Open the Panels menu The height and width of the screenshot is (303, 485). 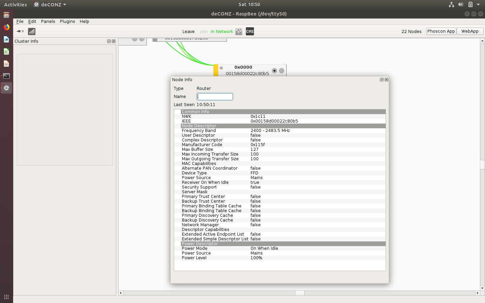(x=48, y=21)
